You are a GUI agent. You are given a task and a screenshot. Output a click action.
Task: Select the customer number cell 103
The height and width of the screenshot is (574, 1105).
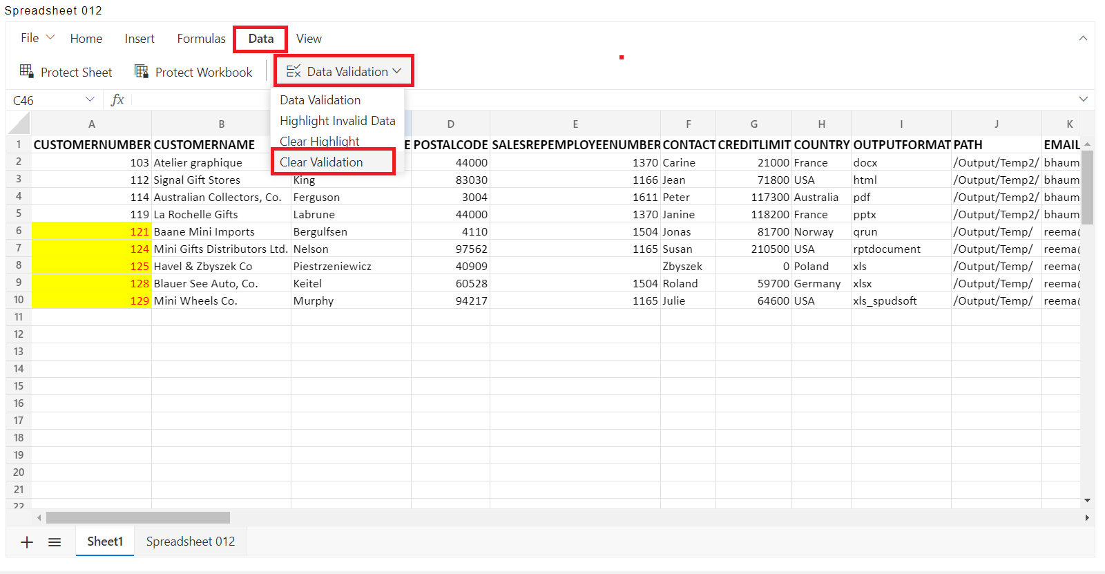91,162
